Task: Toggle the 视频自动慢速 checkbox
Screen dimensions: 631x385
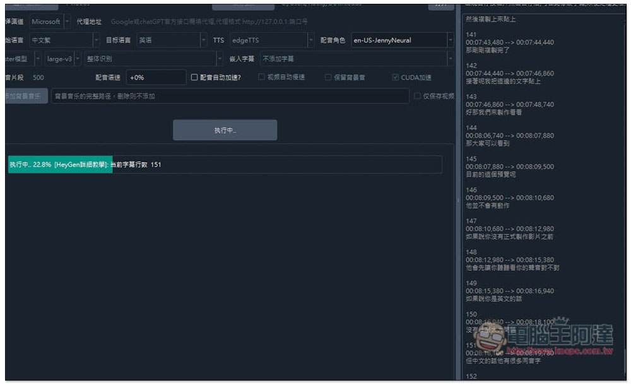Action: click(261, 77)
